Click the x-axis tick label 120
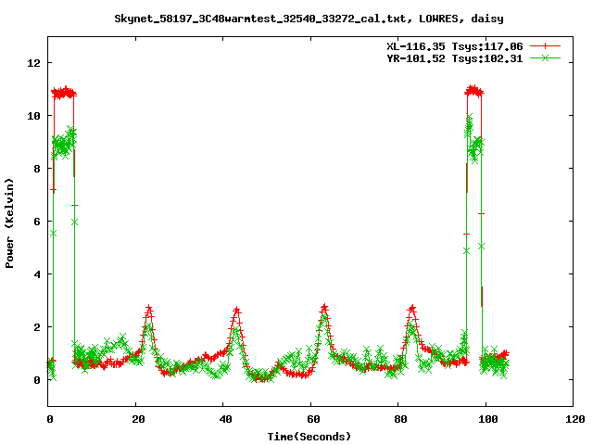 (575, 419)
